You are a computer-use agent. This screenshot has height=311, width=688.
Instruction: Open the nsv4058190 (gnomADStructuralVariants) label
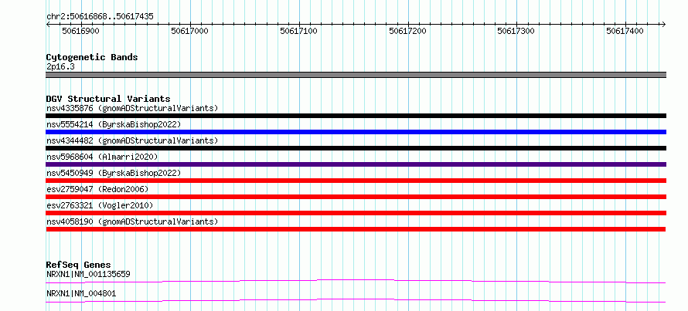click(132, 221)
